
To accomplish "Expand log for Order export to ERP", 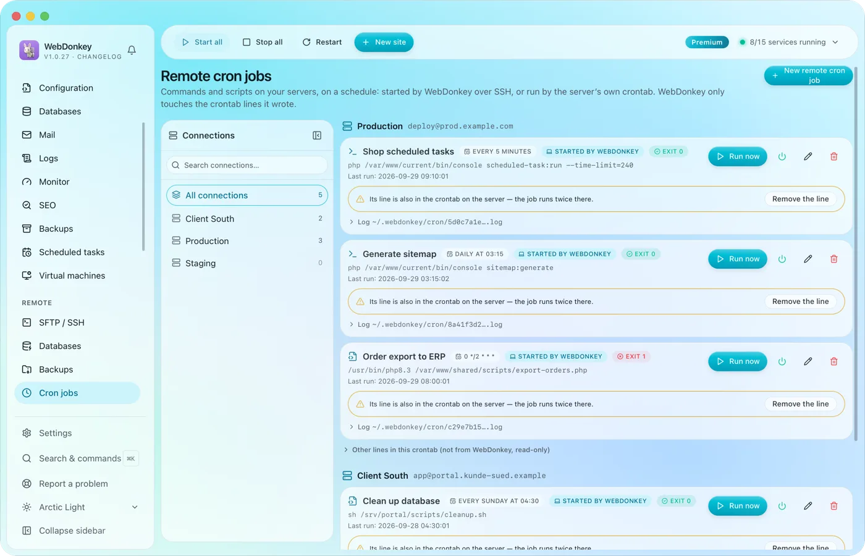I will 426,427.
